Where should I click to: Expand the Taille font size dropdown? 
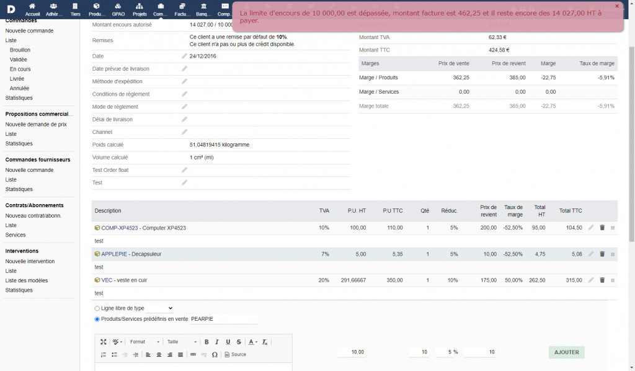pyautogui.click(x=182, y=342)
